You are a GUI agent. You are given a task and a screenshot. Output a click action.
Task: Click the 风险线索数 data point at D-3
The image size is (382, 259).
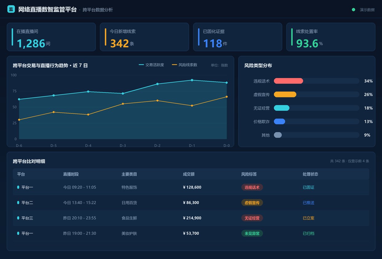pos(123,104)
